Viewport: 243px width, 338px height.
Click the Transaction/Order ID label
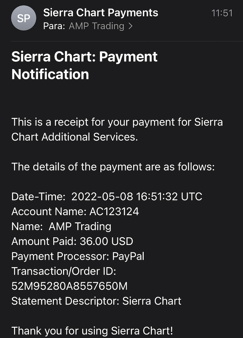pyautogui.click(x=64, y=271)
